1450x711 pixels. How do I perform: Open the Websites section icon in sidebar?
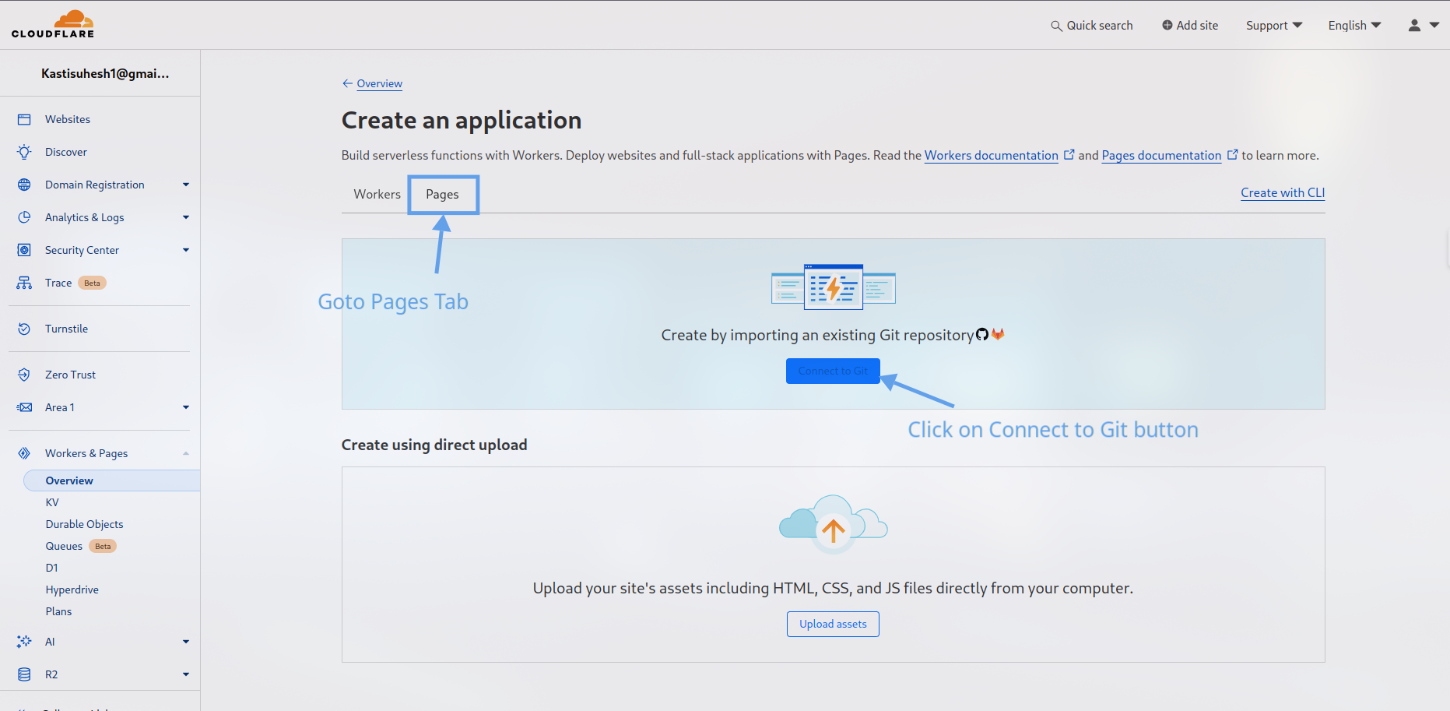click(24, 118)
